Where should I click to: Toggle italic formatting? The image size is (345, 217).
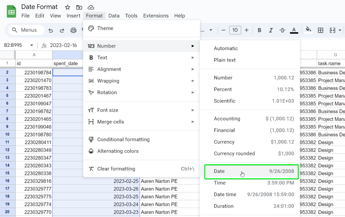[271, 30]
